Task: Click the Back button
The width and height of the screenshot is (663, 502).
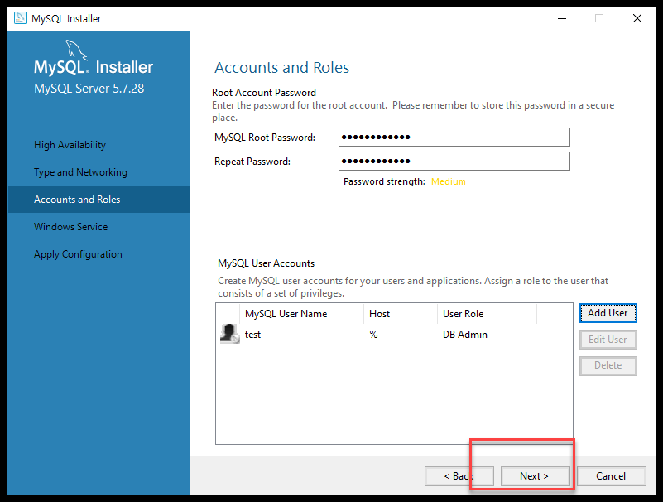Action: click(x=459, y=476)
